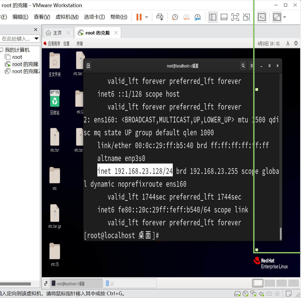Close the 主页 tab
301x298 pixels.
pyautogui.click(x=69, y=33)
